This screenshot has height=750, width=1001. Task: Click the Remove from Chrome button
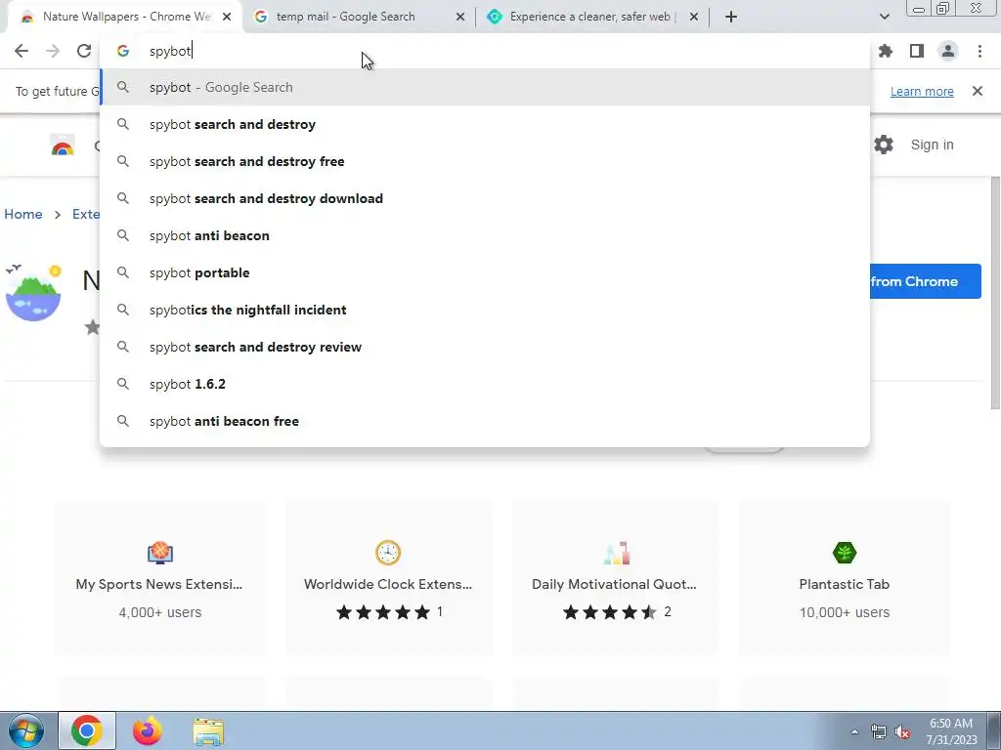926,281
